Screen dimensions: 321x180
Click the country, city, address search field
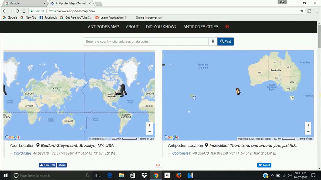[x=145, y=42]
